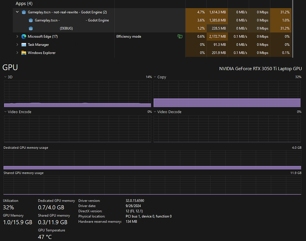Image resolution: width=306 pixels, height=241 pixels.
Task: Click the Godot icon on the DEBUG process row
Action: (30, 28)
